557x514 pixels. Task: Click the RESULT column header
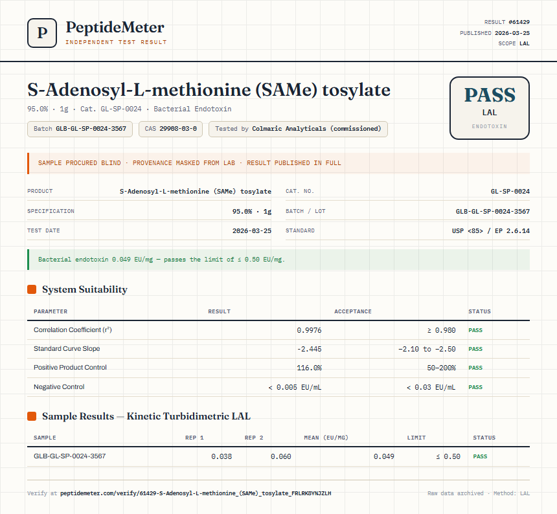[x=219, y=311]
